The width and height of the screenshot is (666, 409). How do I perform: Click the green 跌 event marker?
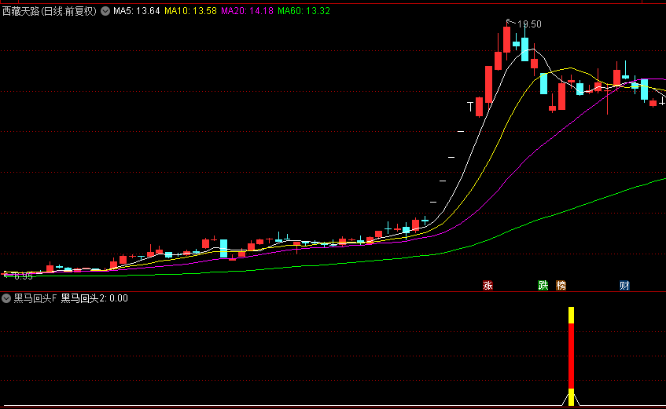543,286
